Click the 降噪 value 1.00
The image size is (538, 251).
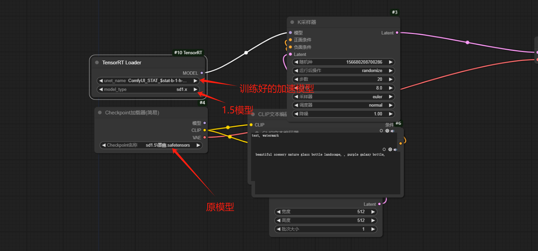click(x=378, y=114)
